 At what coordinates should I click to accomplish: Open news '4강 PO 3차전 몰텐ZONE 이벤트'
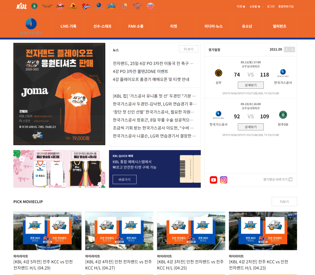tap(141, 71)
